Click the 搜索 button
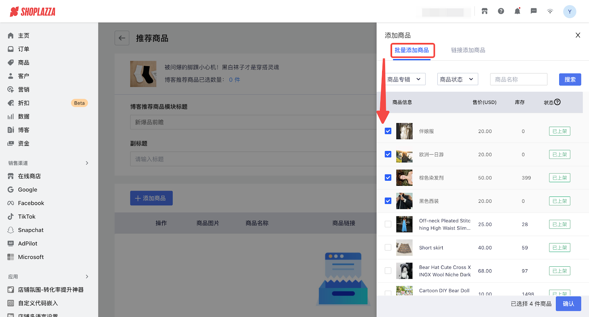The height and width of the screenshot is (317, 589). click(570, 79)
